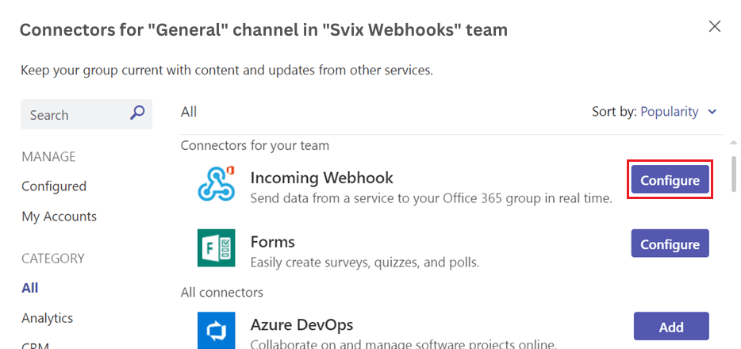This screenshot has height=349, width=741.
Task: Select the All category
Action: (30, 288)
